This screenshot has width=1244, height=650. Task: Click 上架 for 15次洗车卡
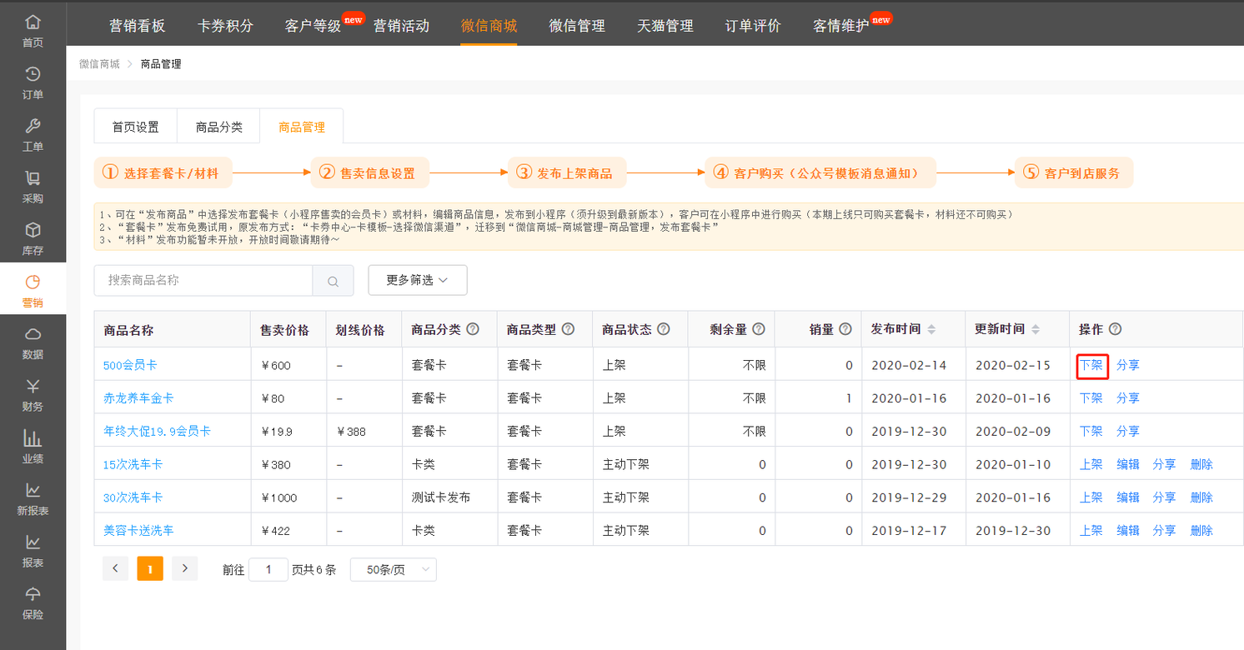[1091, 464]
